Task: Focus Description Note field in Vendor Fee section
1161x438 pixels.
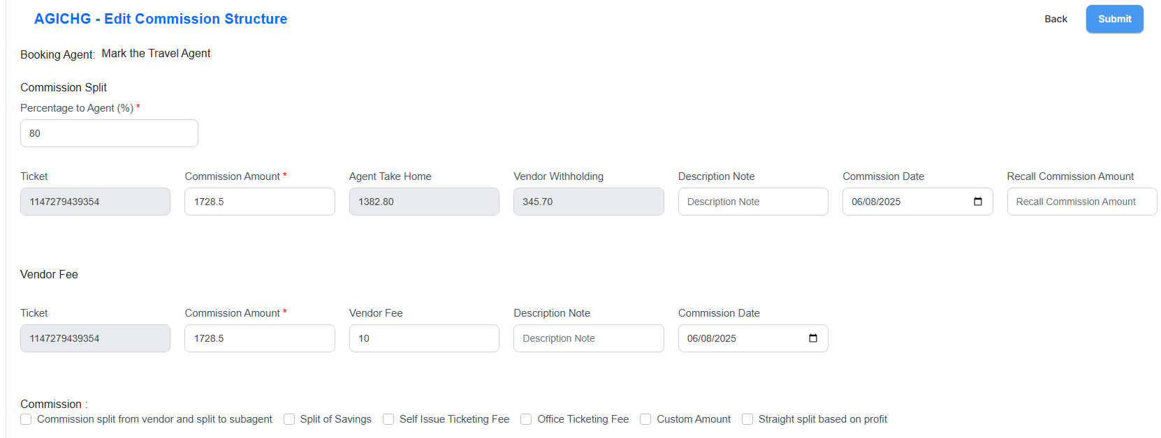Action: 588,338
